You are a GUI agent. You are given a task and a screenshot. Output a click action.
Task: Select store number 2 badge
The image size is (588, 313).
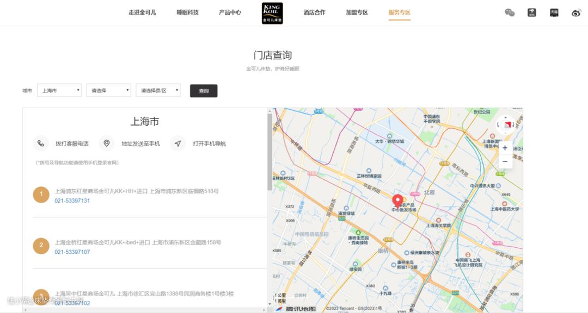click(x=41, y=246)
